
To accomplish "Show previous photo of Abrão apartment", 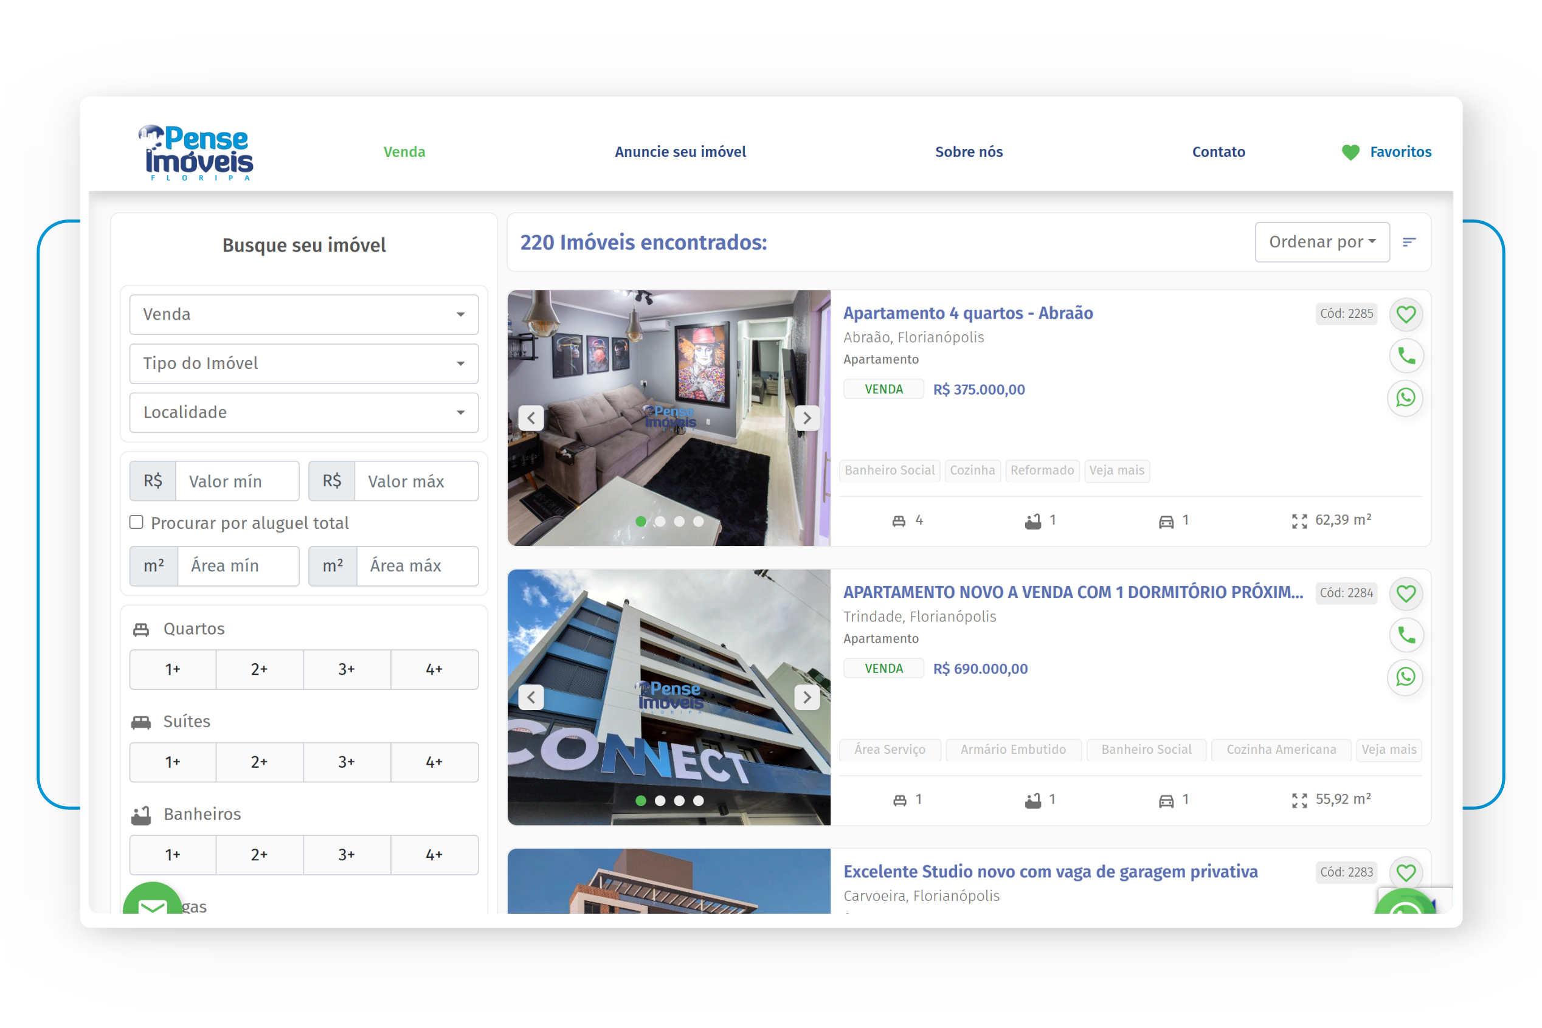I will point(530,418).
